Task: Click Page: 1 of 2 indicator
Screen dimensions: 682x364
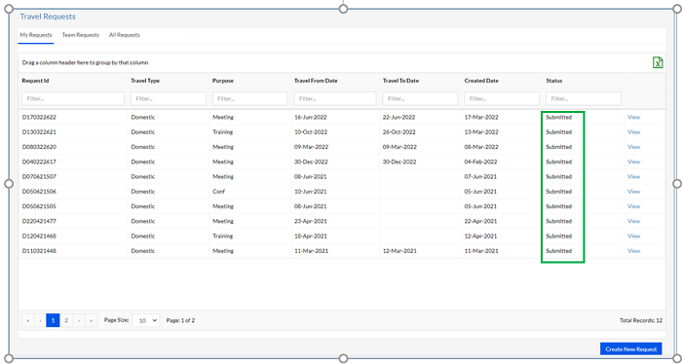Action: 180,320
